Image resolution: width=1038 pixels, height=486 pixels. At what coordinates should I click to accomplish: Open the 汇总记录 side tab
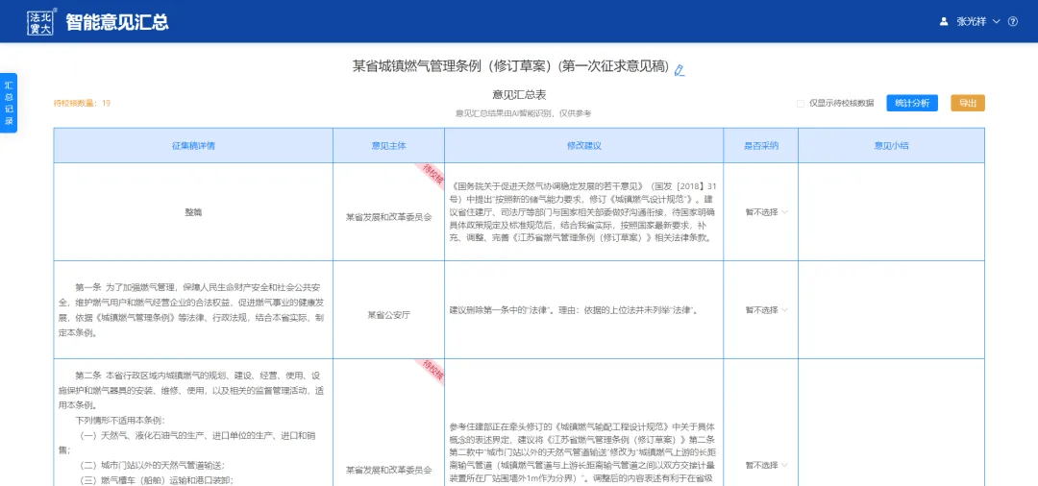coord(9,103)
